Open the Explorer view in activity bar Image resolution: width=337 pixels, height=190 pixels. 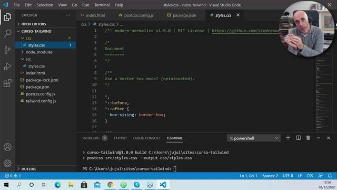pos(7,17)
